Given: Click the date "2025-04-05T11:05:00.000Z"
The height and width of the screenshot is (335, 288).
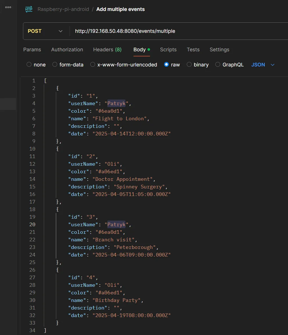Looking at the screenshot, I should pos(132,194).
